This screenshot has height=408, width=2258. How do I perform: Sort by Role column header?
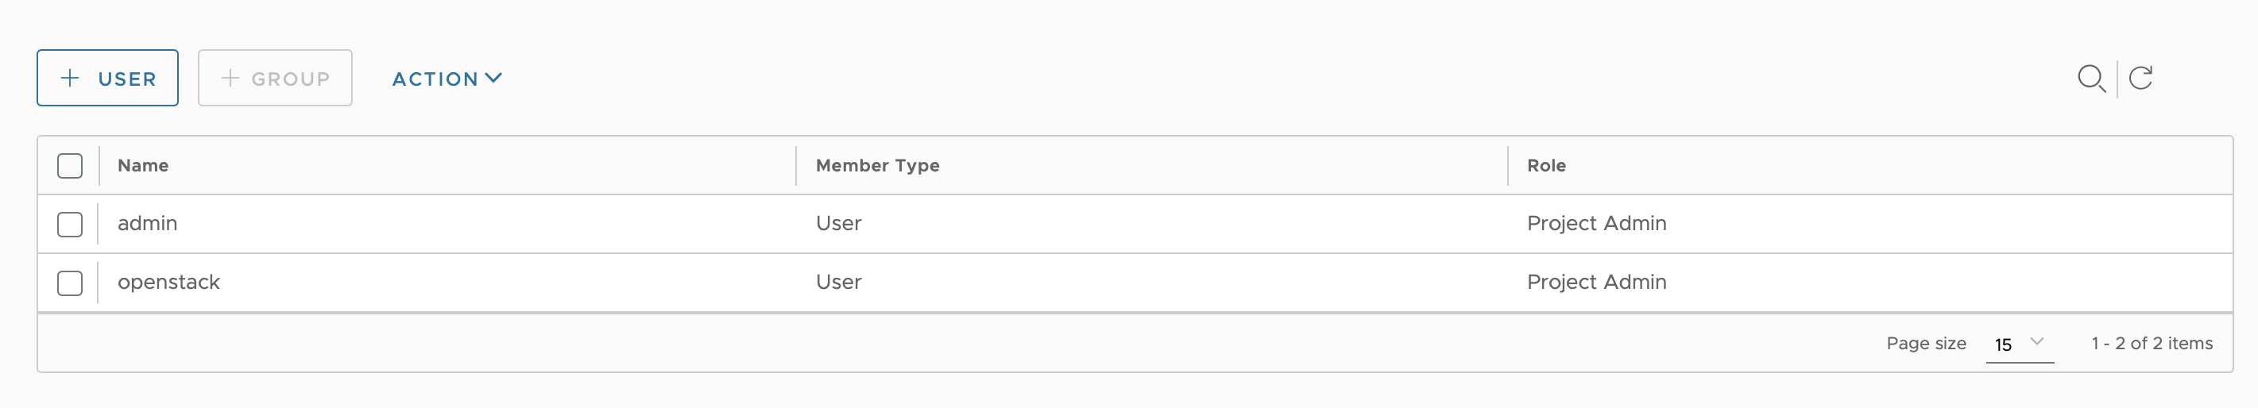(x=1546, y=165)
